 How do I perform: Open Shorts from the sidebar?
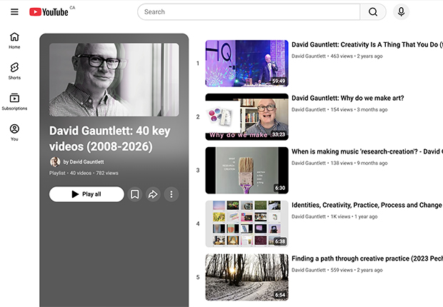pyautogui.click(x=14, y=71)
